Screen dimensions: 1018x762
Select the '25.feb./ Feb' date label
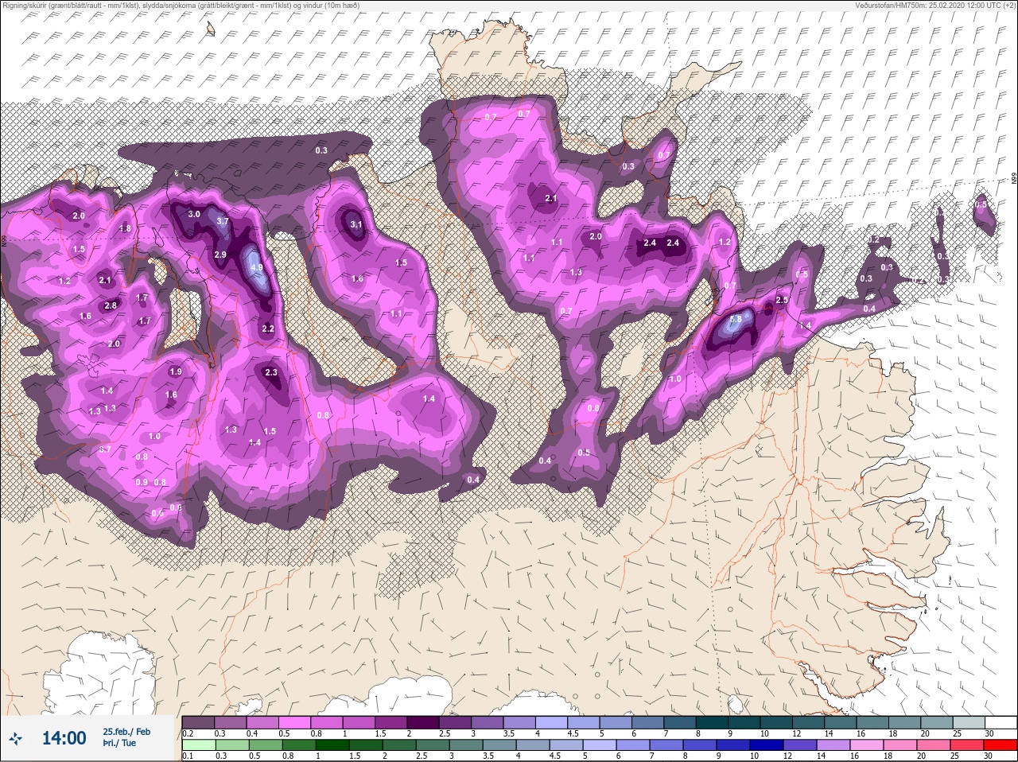click(x=126, y=731)
